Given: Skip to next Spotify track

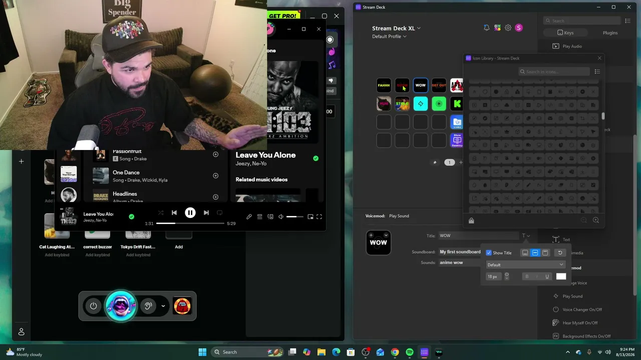Looking at the screenshot, I should pyautogui.click(x=206, y=213).
